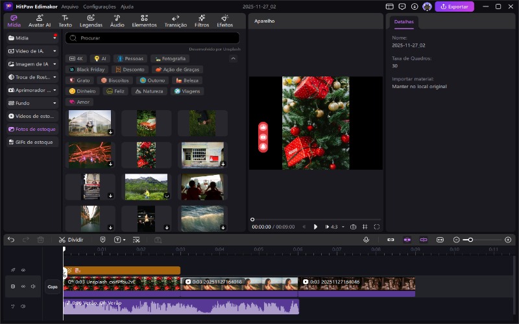This screenshot has width=519, height=324.
Task: Open the Ajuda menu
Action: coord(127,6)
